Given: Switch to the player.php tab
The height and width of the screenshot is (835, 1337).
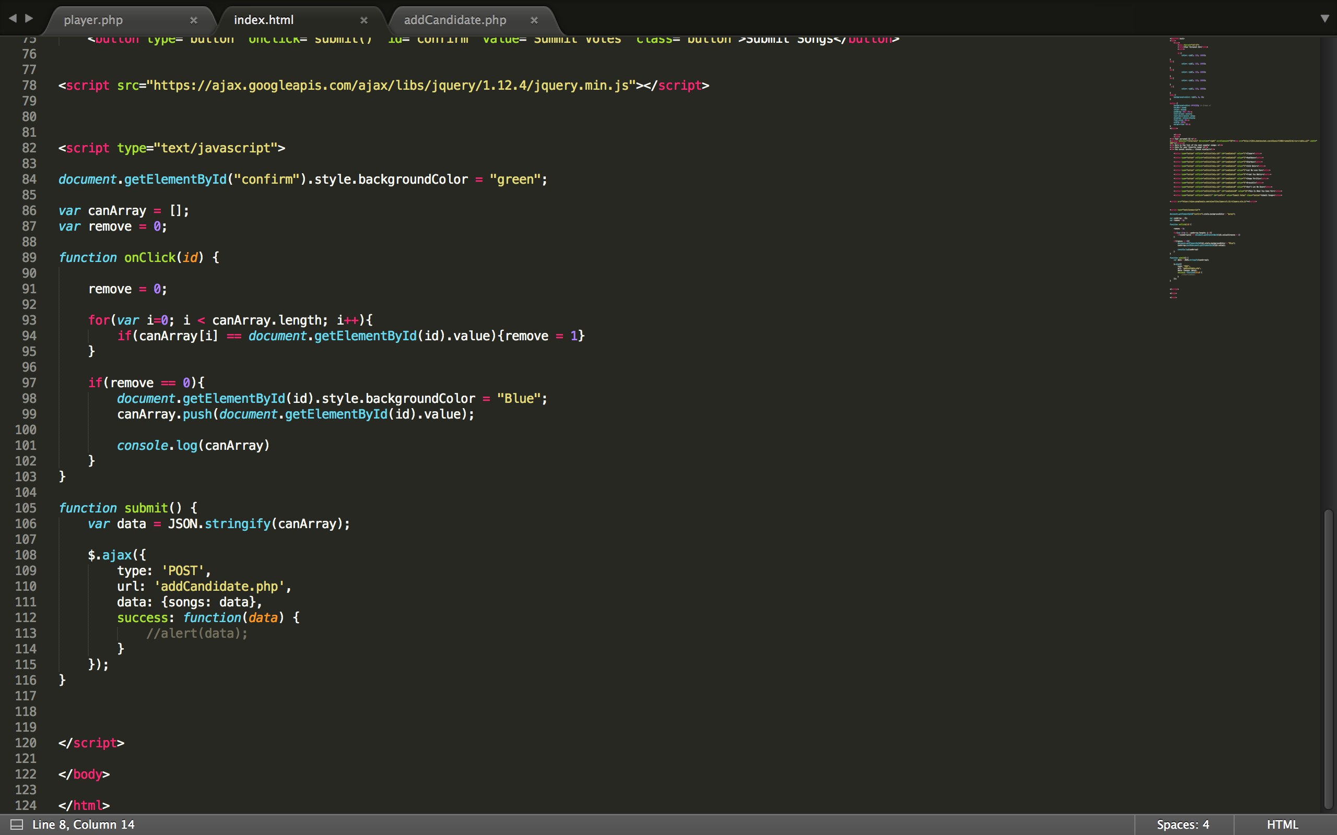Looking at the screenshot, I should coord(94,20).
